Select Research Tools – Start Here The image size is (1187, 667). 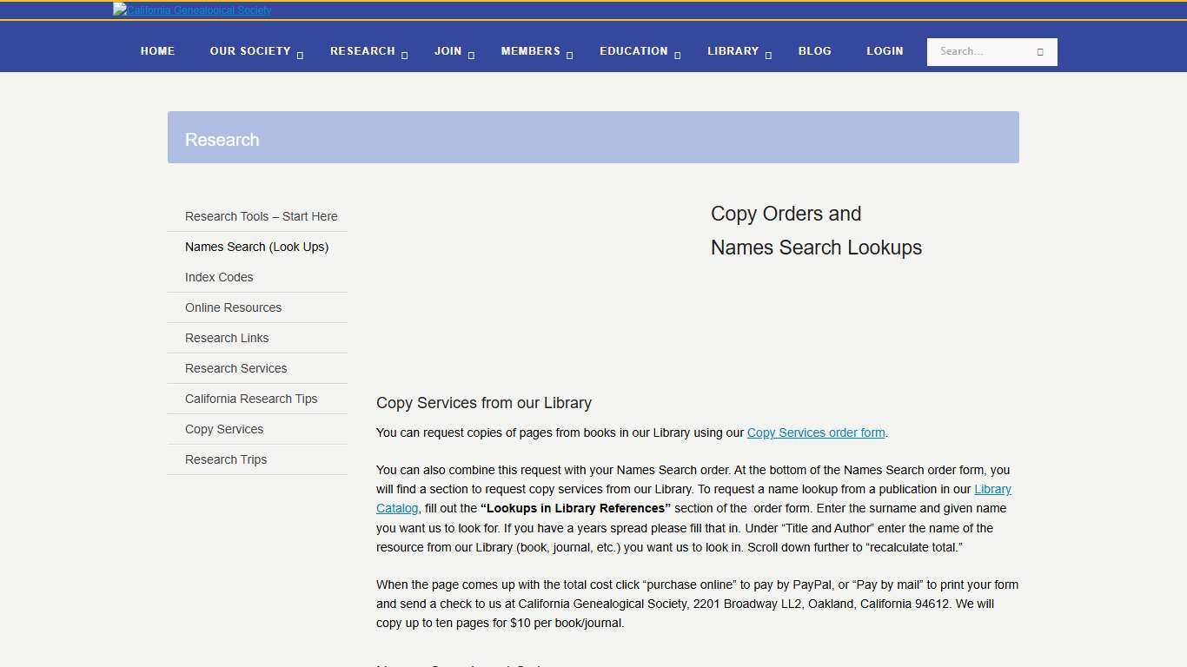261,216
